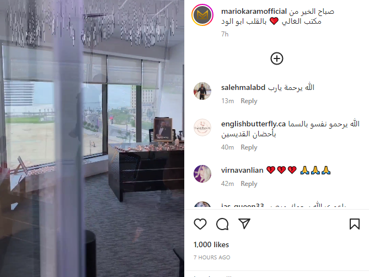View the 1,000 likes list
This screenshot has width=369, height=277.
[x=211, y=244]
